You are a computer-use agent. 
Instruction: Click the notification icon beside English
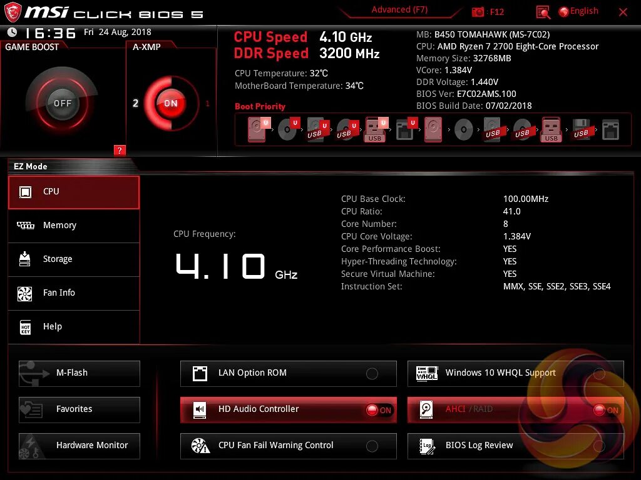click(x=542, y=11)
